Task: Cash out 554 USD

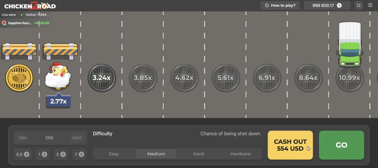Action: pyautogui.click(x=290, y=145)
